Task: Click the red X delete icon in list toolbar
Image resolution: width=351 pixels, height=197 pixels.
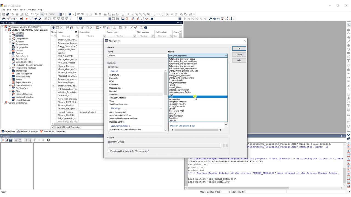Action: [91, 28]
